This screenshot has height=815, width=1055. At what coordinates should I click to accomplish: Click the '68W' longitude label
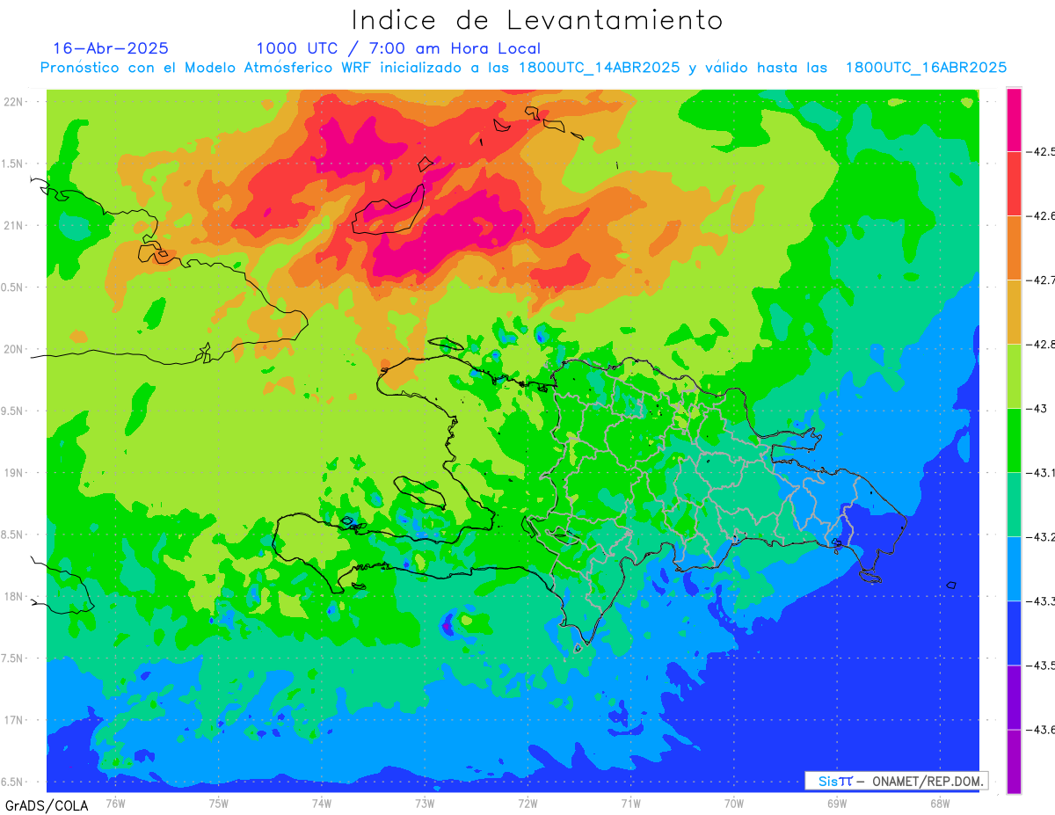[x=940, y=803]
